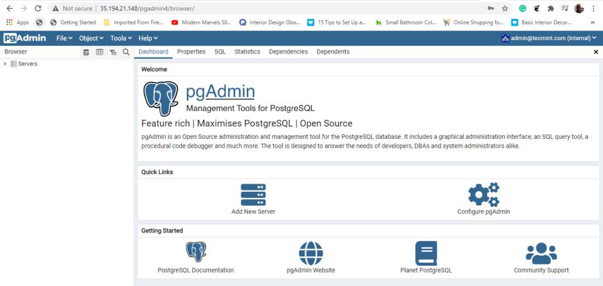Open the Planet PostgreSQL book icon
Image resolution: width=603 pixels, height=286 pixels.
[425, 253]
